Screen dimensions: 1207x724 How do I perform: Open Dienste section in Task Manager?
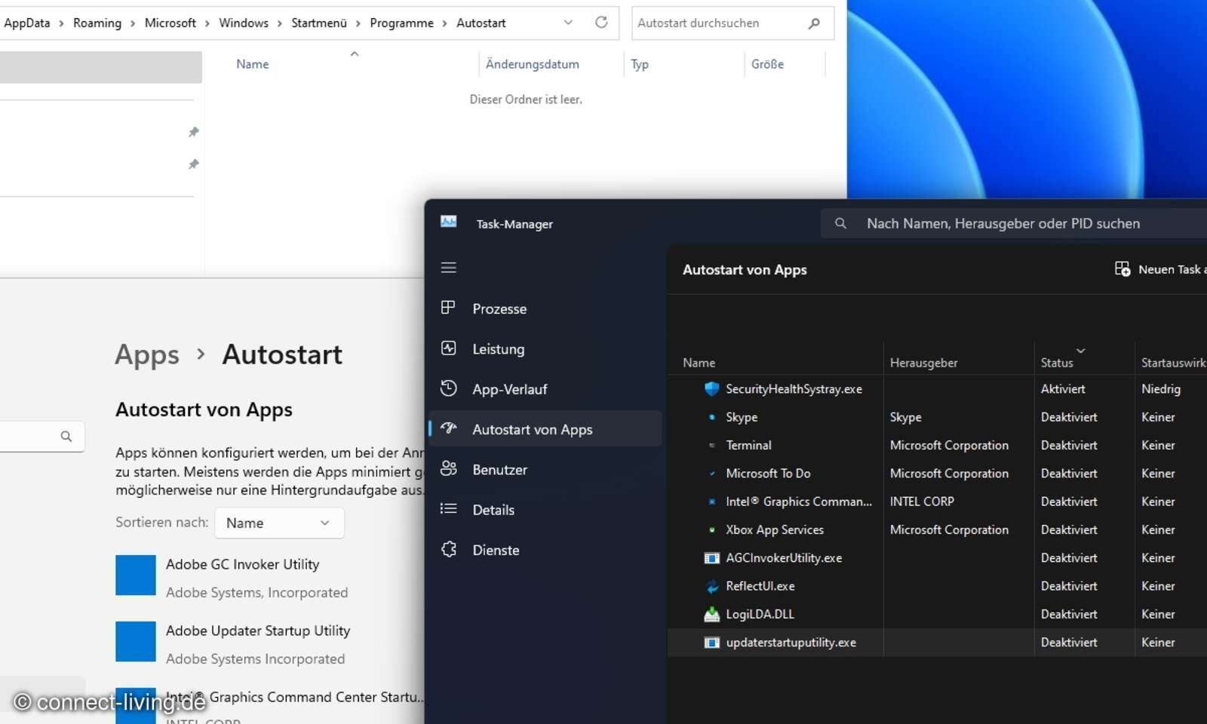point(496,550)
